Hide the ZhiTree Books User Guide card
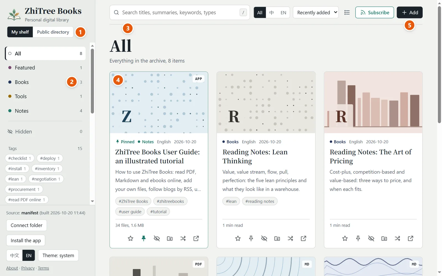The height and width of the screenshot is (276, 442). pos(157,238)
